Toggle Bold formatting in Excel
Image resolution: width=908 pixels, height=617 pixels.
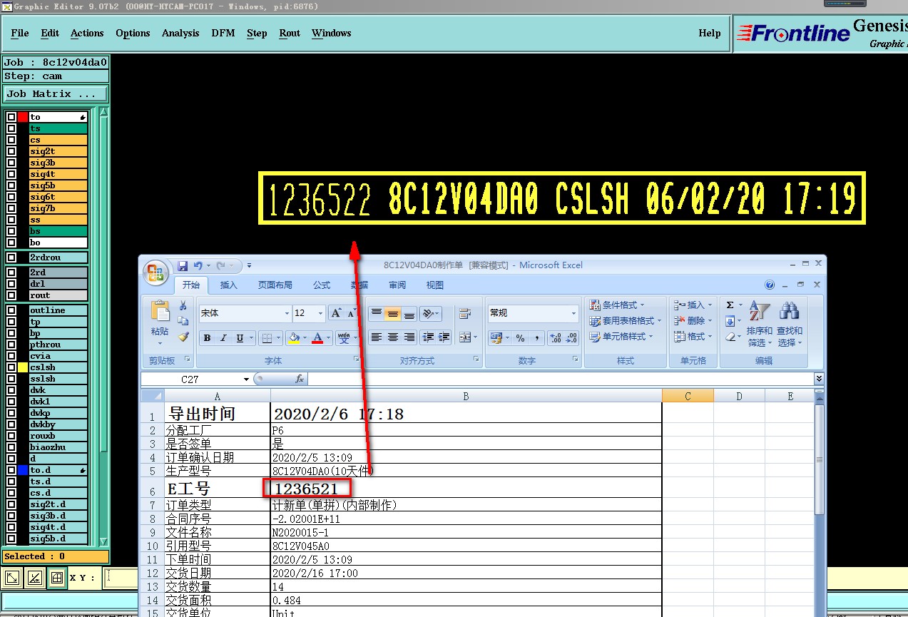(x=207, y=338)
